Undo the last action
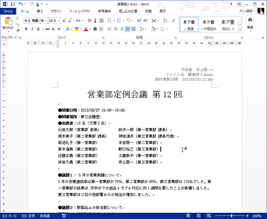This screenshot has height=219, width=267. pos(21,4)
